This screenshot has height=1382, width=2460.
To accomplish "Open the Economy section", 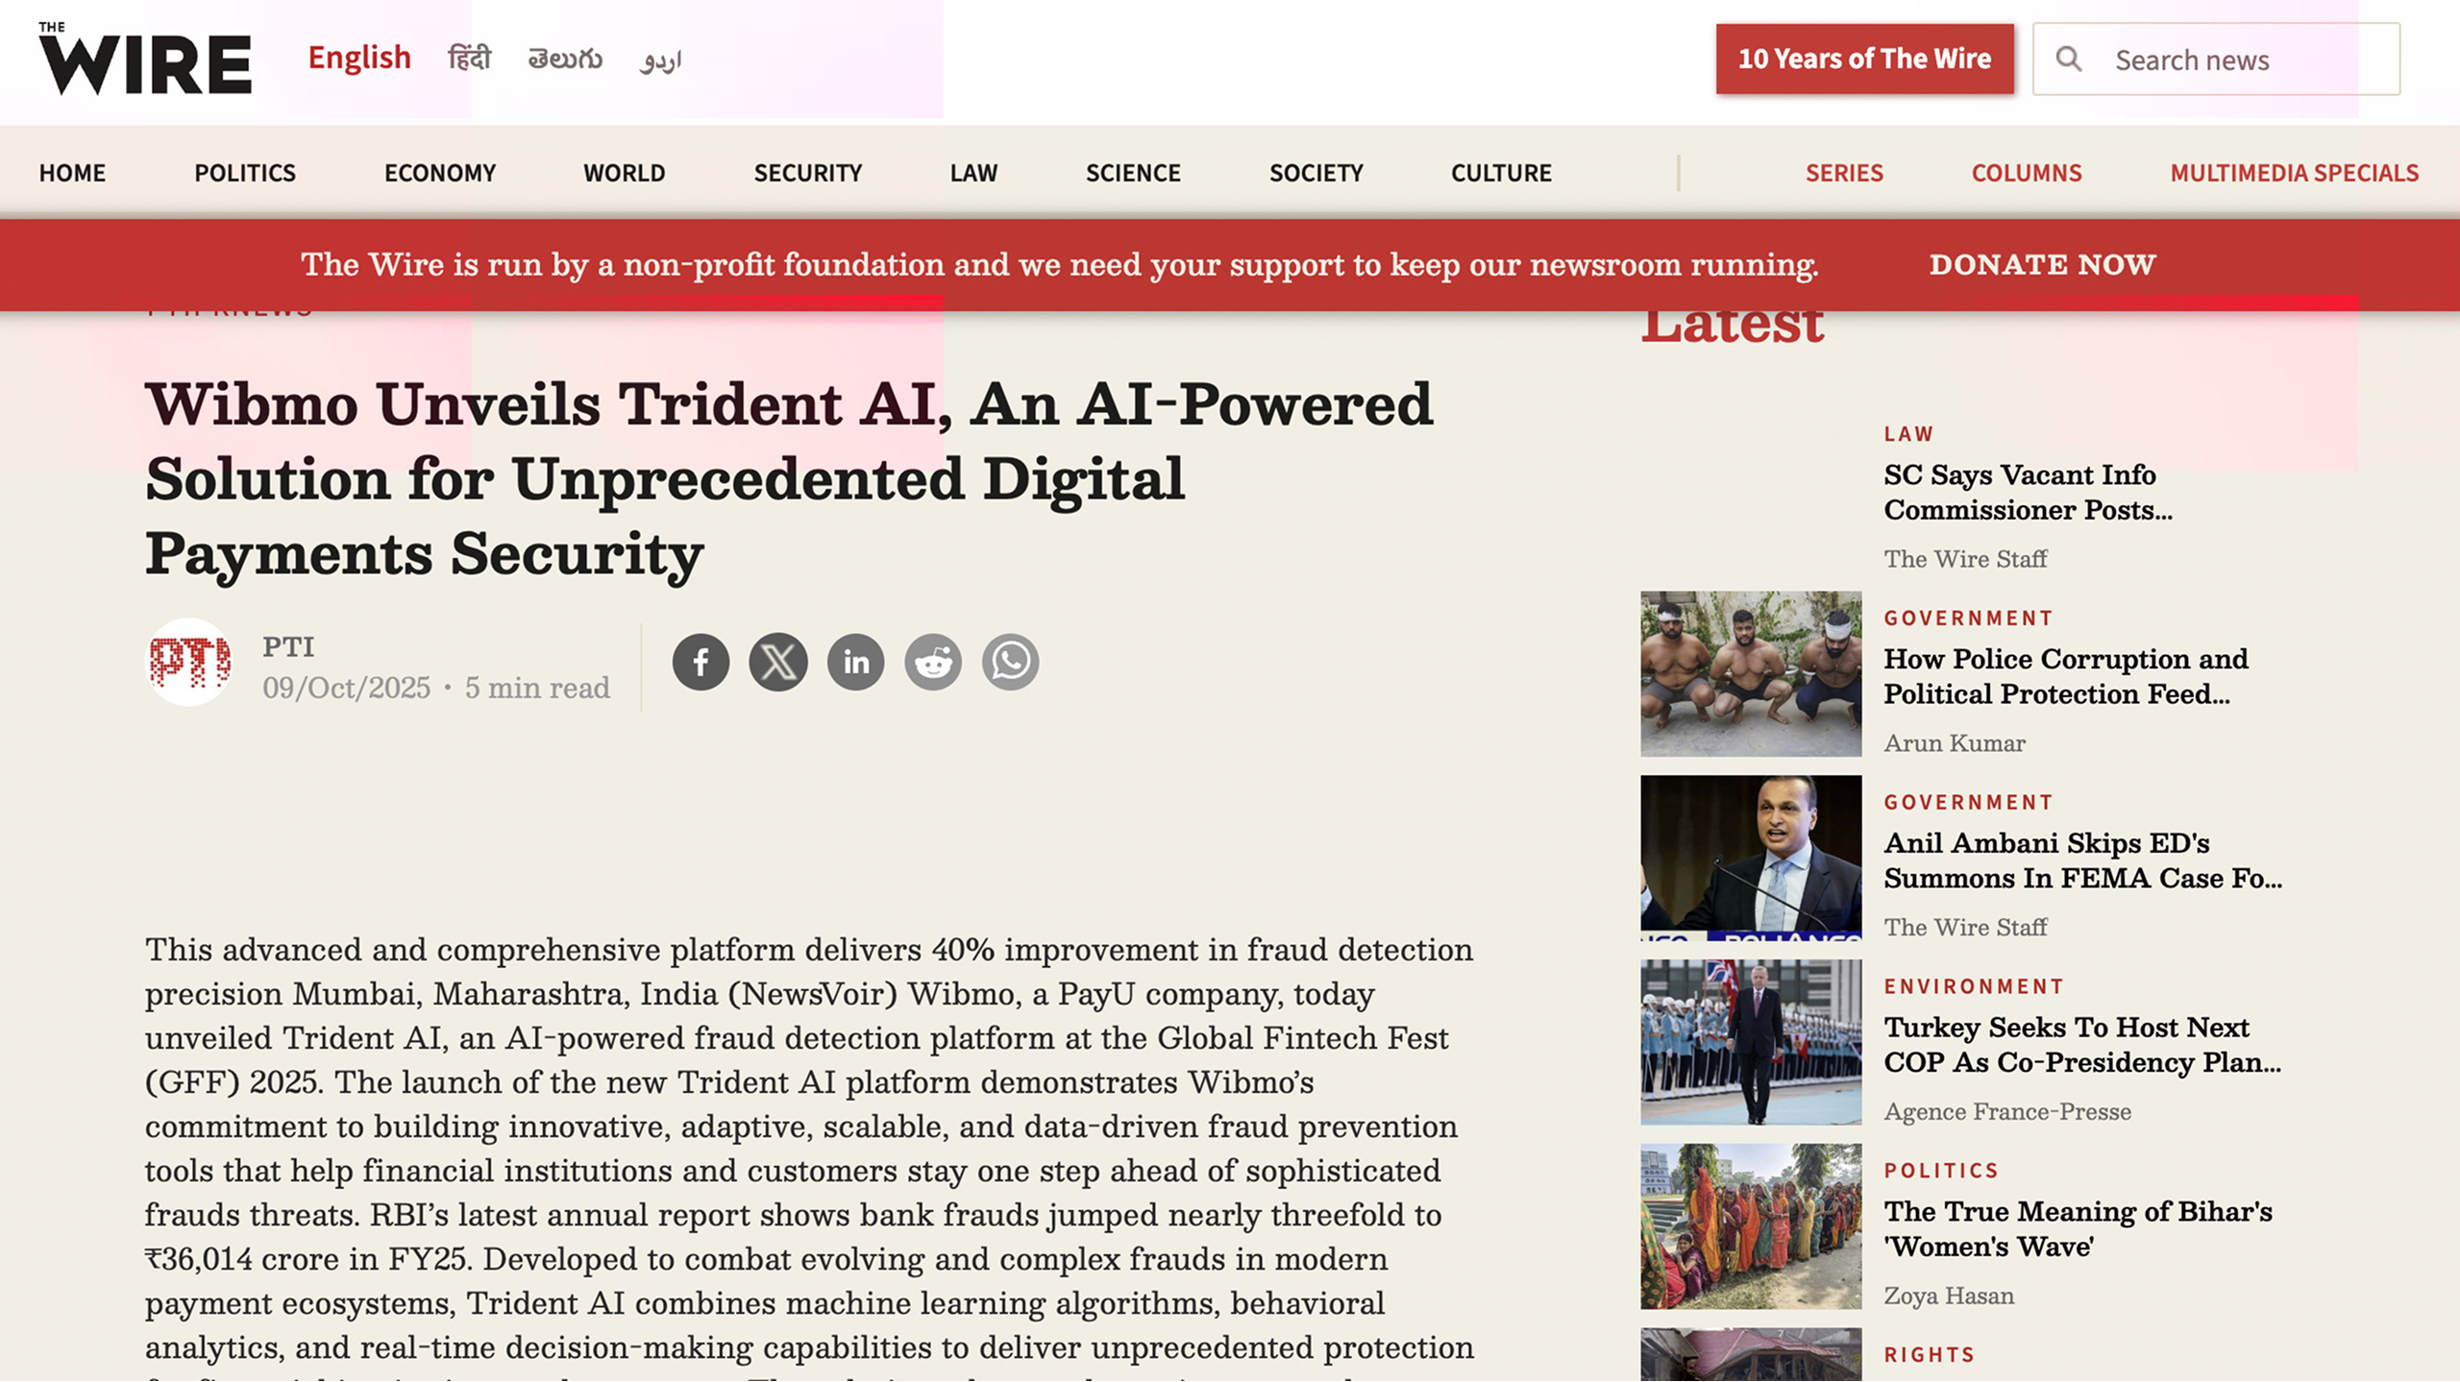I will (x=440, y=173).
